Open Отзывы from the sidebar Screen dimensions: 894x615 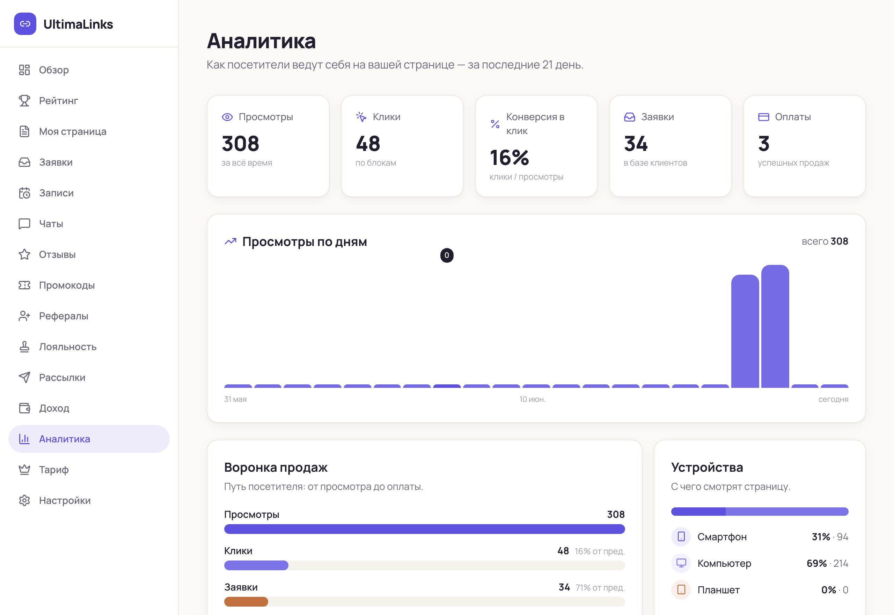[89, 254]
